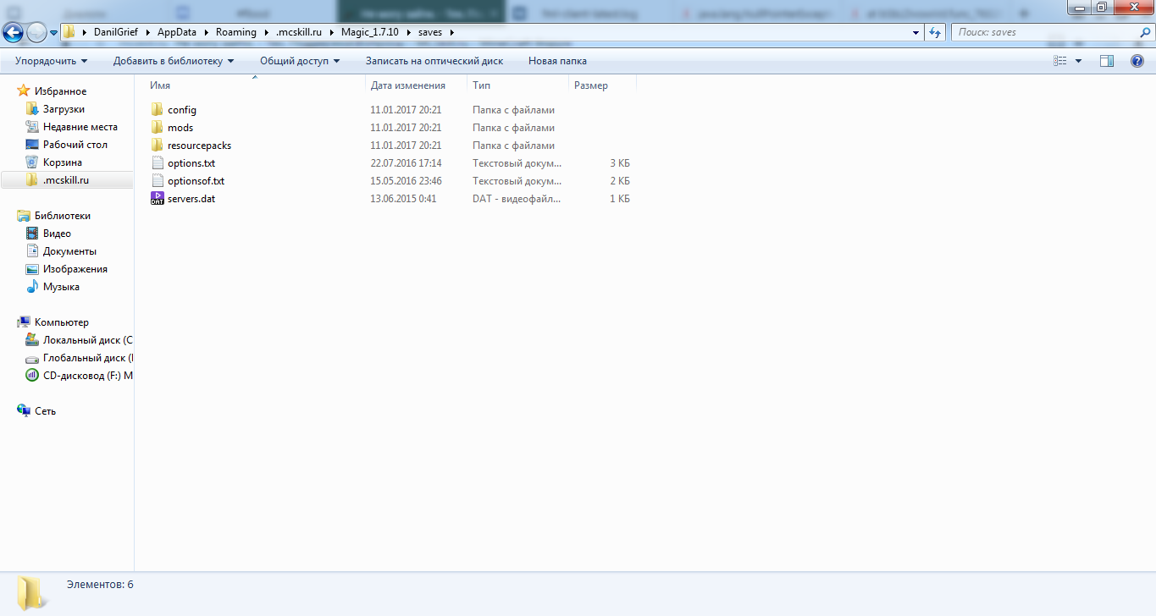Click 'Magic_1.7.10' in the address path

[371, 32]
